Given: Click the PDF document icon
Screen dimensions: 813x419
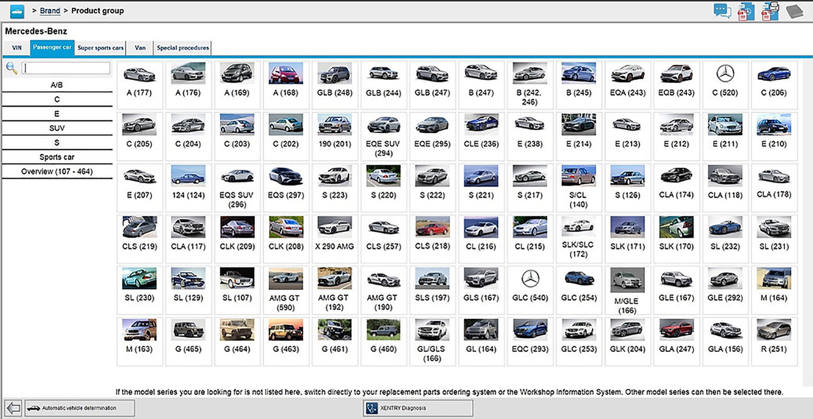Looking at the screenshot, I should tap(745, 11).
